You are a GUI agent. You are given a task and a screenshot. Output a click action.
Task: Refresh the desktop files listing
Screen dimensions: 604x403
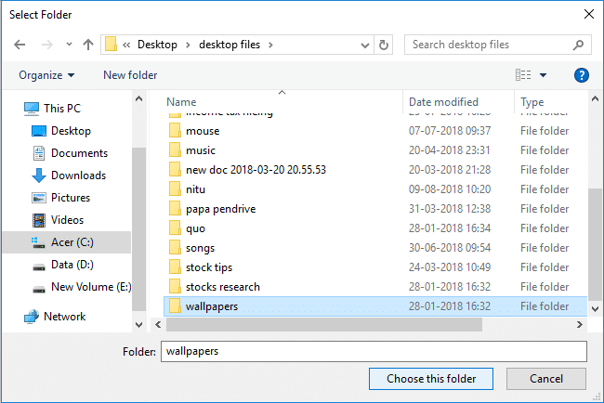pyautogui.click(x=383, y=45)
